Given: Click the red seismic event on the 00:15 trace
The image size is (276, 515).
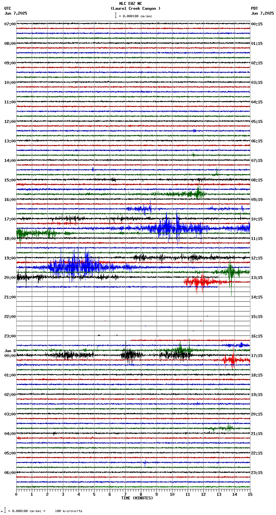Looking at the screenshot, I should pyautogui.click(x=233, y=360).
